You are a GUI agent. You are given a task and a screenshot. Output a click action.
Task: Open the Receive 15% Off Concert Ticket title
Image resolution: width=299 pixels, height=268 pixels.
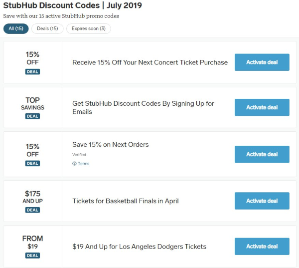pos(149,62)
